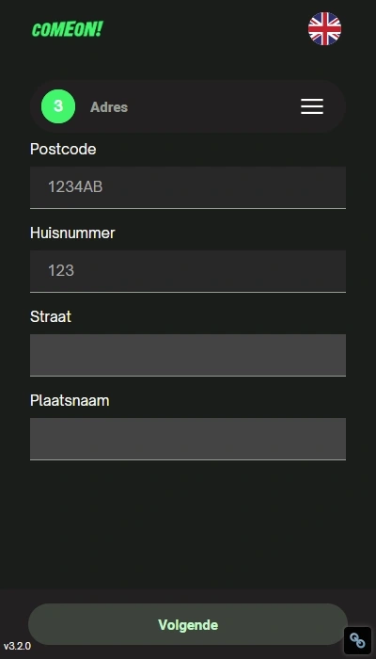Click the Postcode label

coord(63,149)
